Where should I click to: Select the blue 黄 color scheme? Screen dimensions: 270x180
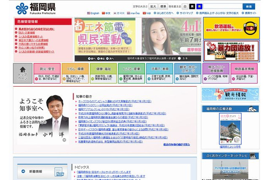pos(200,7)
